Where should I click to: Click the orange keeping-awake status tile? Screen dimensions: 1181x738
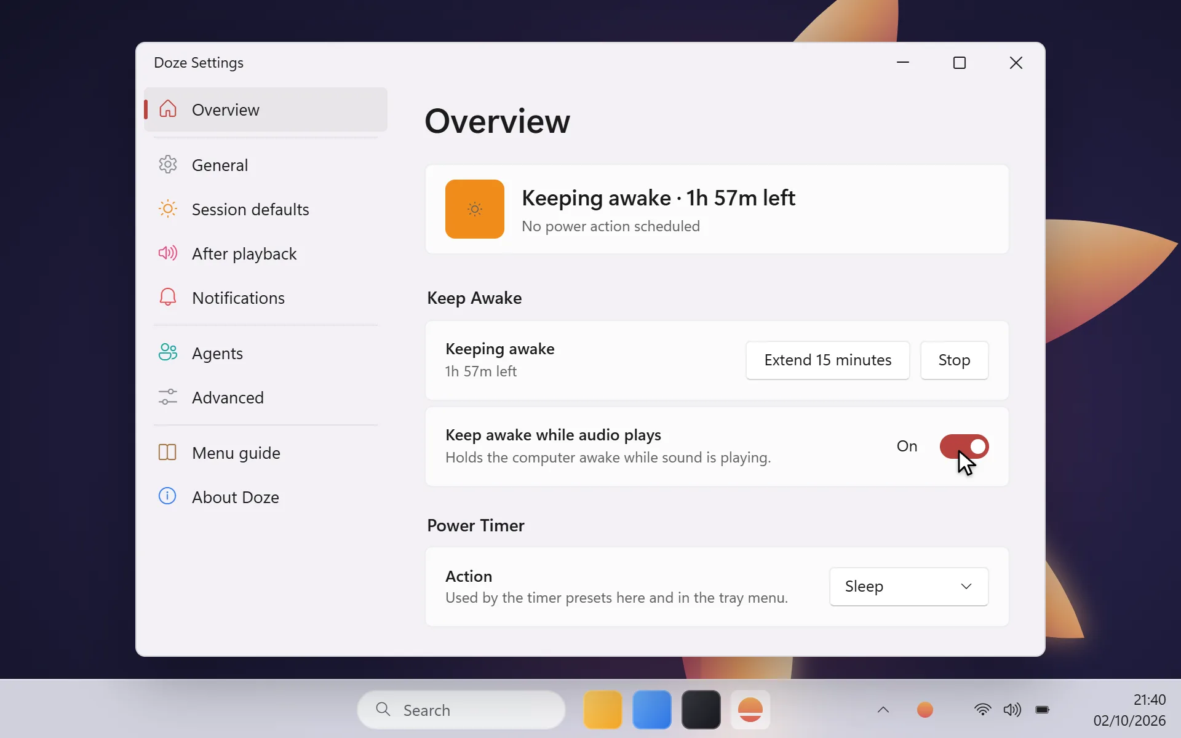click(x=475, y=209)
